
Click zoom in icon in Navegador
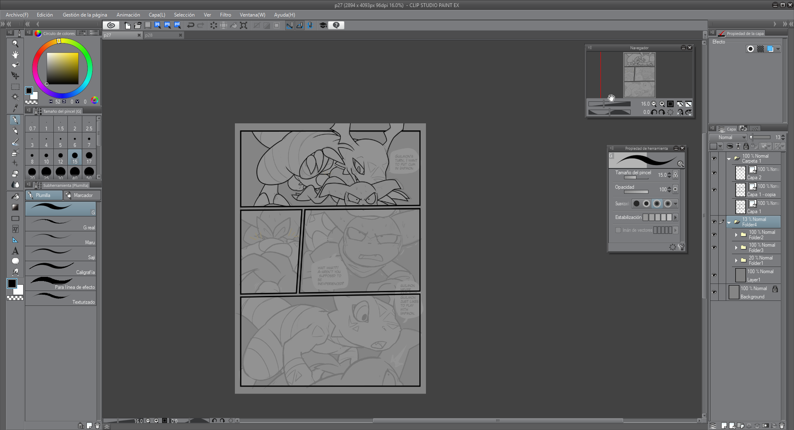[662, 104]
